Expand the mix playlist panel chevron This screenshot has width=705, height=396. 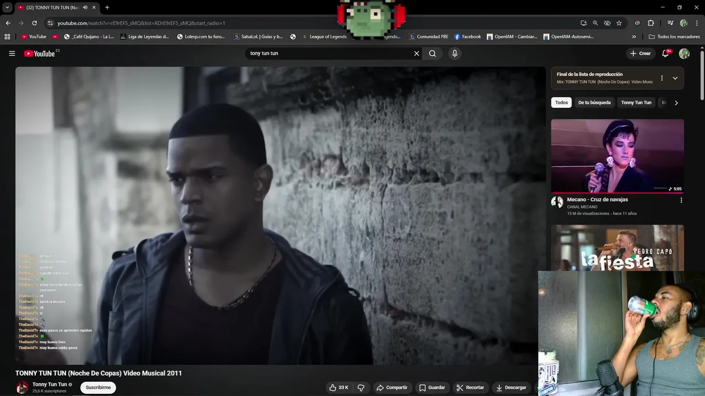675,78
